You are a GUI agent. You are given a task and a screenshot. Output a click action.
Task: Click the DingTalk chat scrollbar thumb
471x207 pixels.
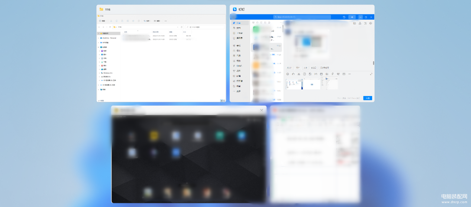point(374,63)
